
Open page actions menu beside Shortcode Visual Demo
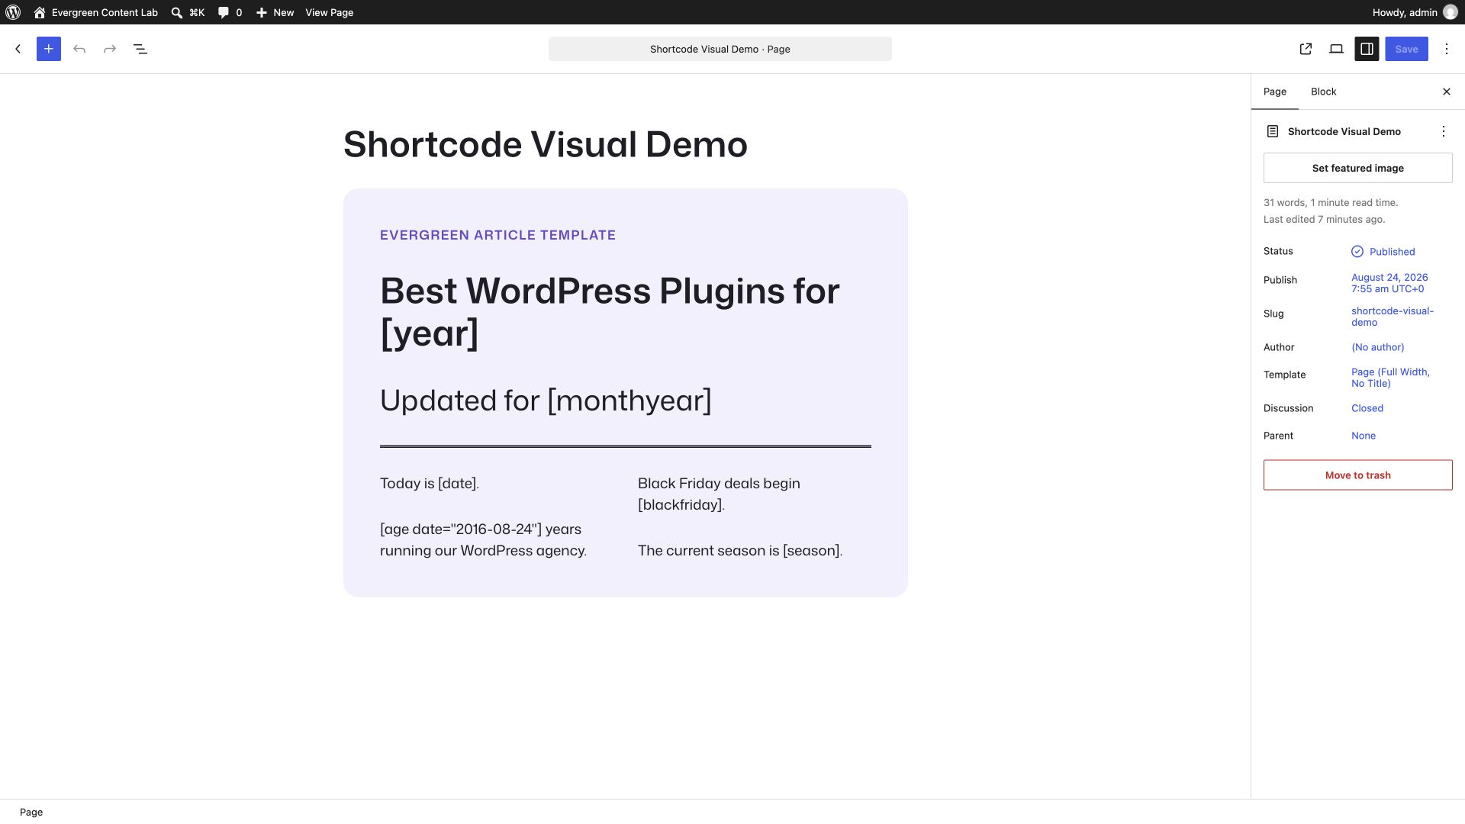coord(1444,131)
